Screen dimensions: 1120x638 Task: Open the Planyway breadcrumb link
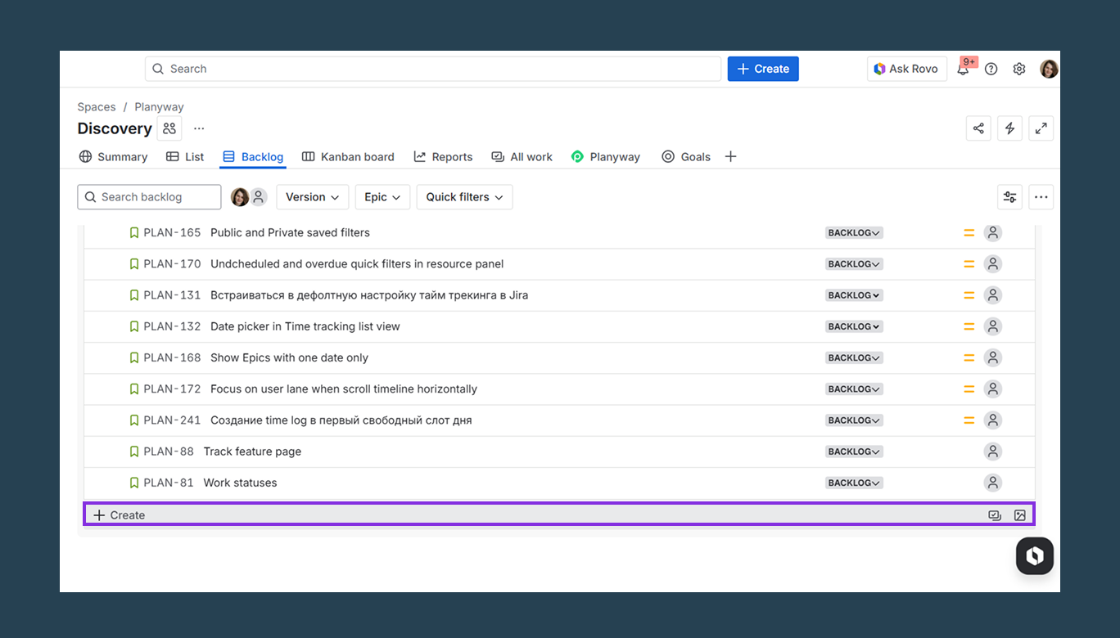pos(159,107)
